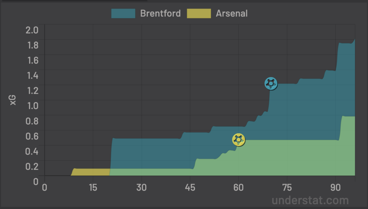This screenshot has height=209, width=368.
Task: Click the 2.0 y-axis tick label
Action: point(32,30)
